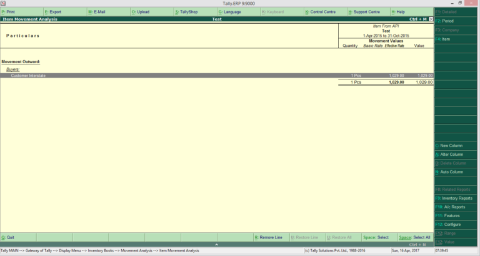Select the Customer Interstate row
Screen dimensions: 480x256
[217, 75]
